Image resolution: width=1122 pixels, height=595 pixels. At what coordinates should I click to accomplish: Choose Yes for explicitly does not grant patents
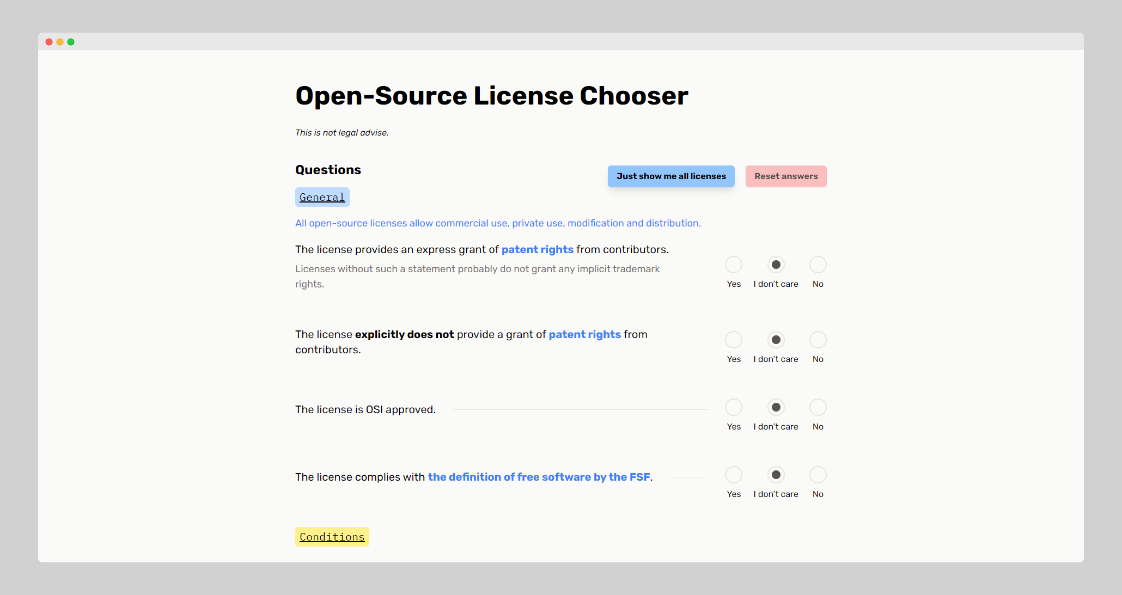(734, 340)
